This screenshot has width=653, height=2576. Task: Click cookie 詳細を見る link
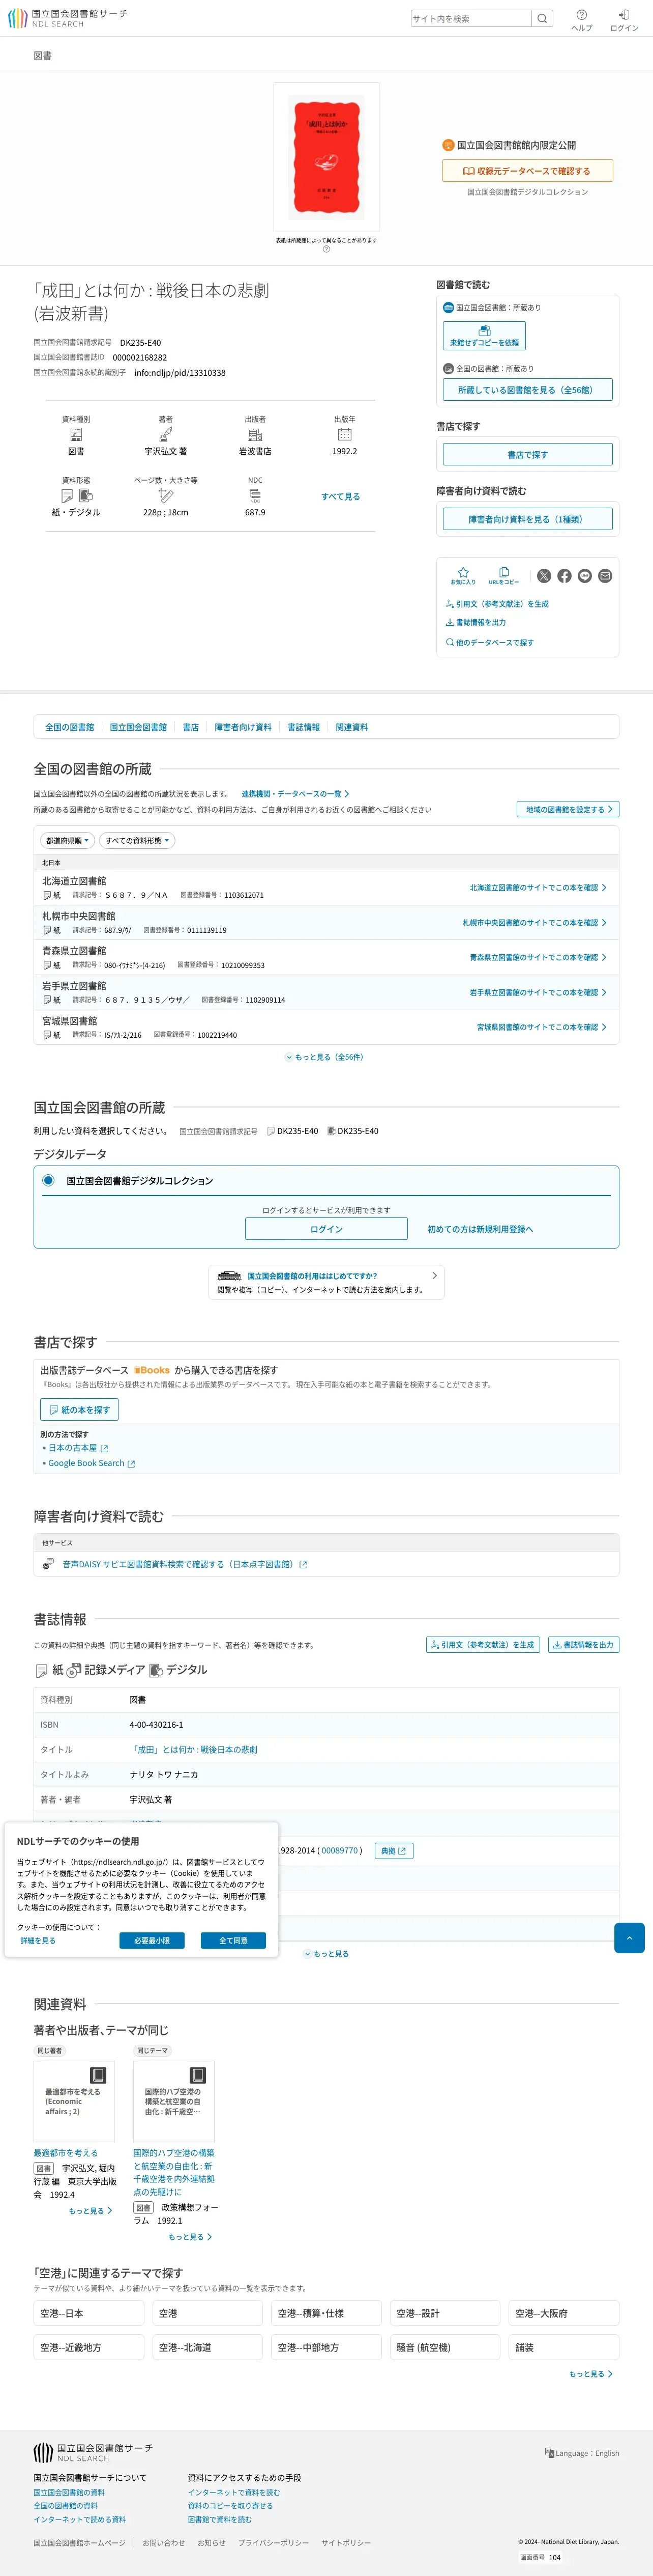tap(38, 1940)
